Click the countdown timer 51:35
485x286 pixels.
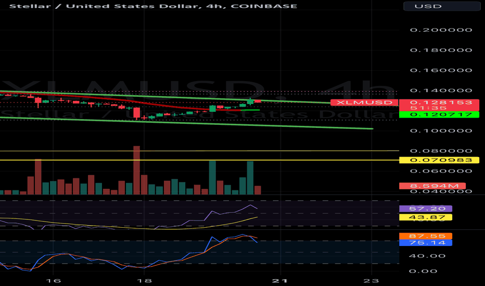(428, 108)
